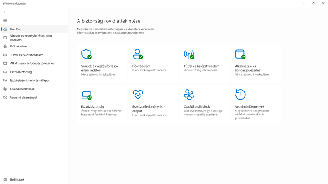This screenshot has height=184, width=328.
Task: Choose Családi beállítások in the sidebar
Action: [34, 89]
